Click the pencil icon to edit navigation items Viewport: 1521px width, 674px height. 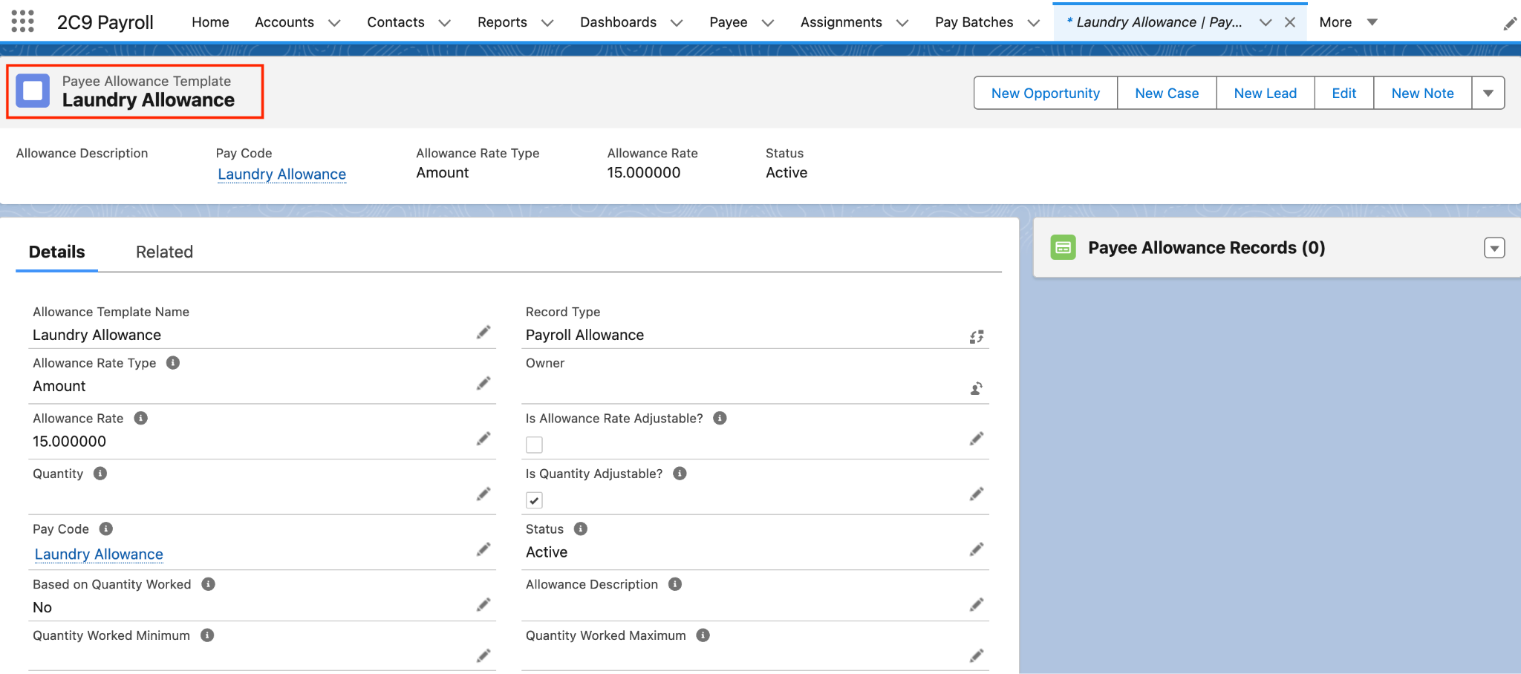click(1509, 24)
